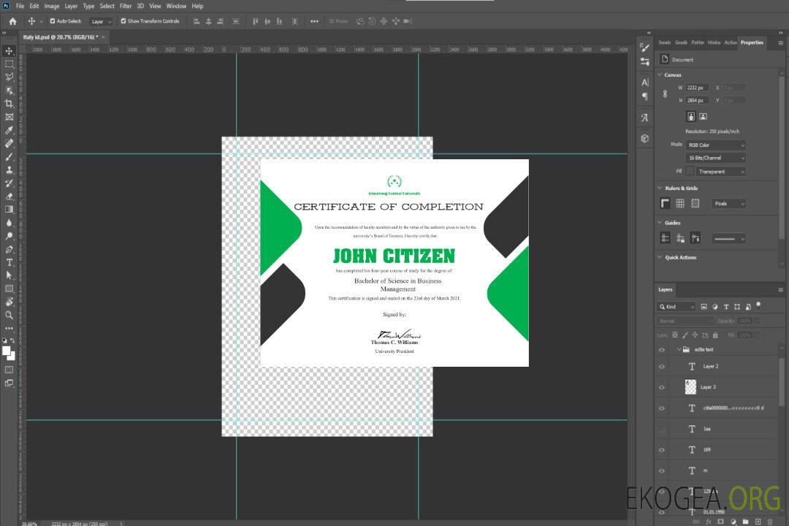Image resolution: width=789 pixels, height=526 pixels.
Task: Activate the Zoom tool in toolbar
Action: click(9, 315)
